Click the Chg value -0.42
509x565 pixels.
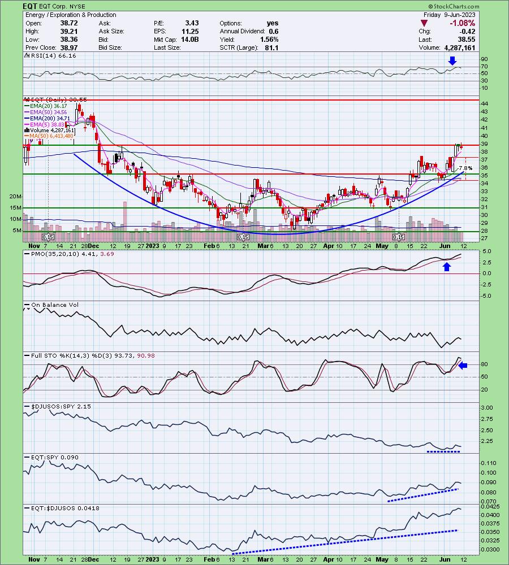(x=467, y=31)
